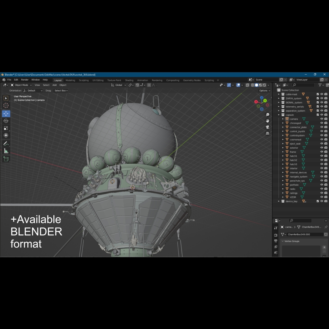Open the Blender logo application menu
This screenshot has width=329, height=329.
point(4,80)
